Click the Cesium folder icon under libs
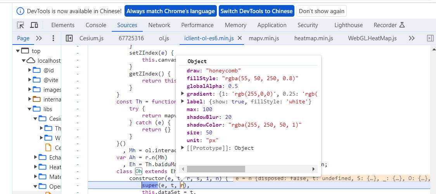The image size is (436, 194). (43, 119)
